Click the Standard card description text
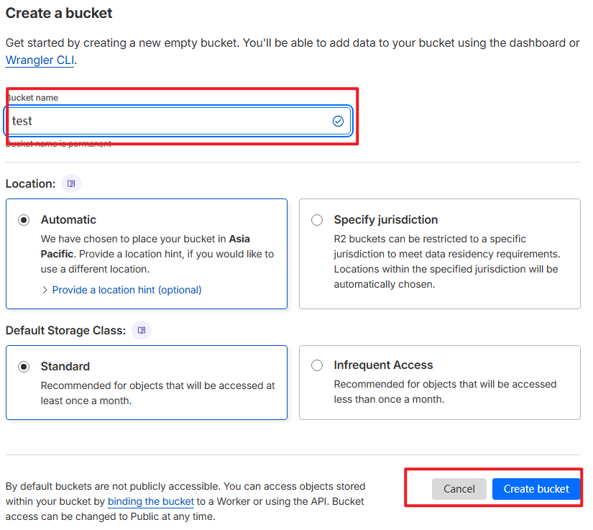This screenshot has width=593, height=530. click(157, 393)
